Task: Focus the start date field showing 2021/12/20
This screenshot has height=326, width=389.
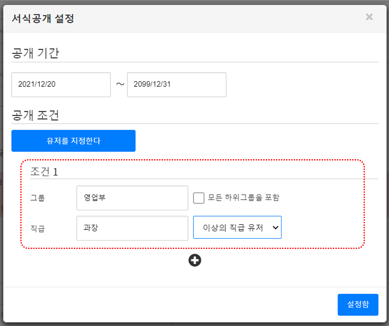Action: click(x=61, y=85)
